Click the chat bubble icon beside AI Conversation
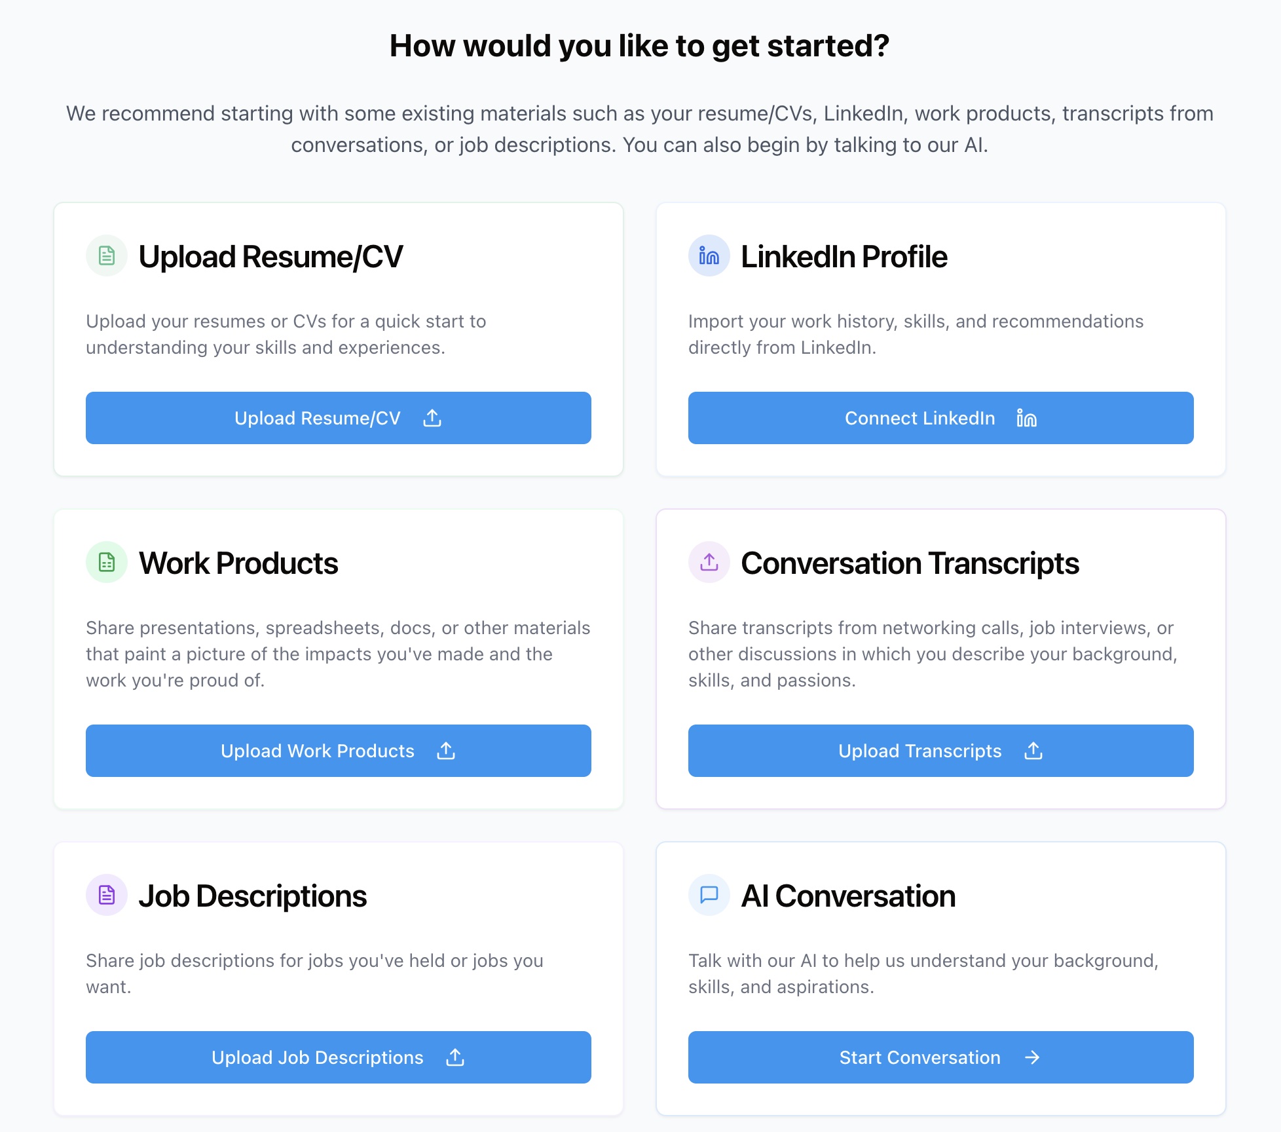The height and width of the screenshot is (1132, 1281). (709, 895)
